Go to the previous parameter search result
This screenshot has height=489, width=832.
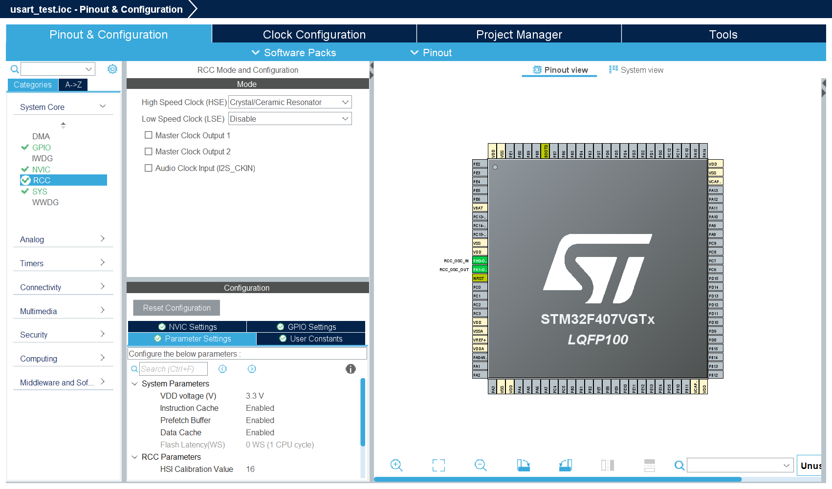tap(222, 369)
